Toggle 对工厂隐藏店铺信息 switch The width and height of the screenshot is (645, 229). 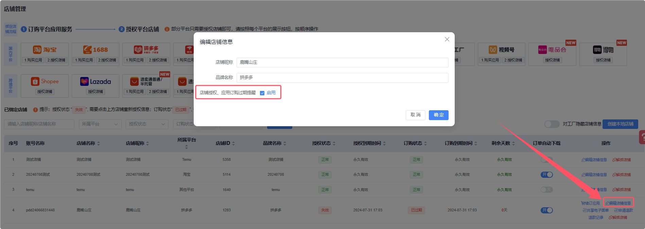(x=552, y=124)
